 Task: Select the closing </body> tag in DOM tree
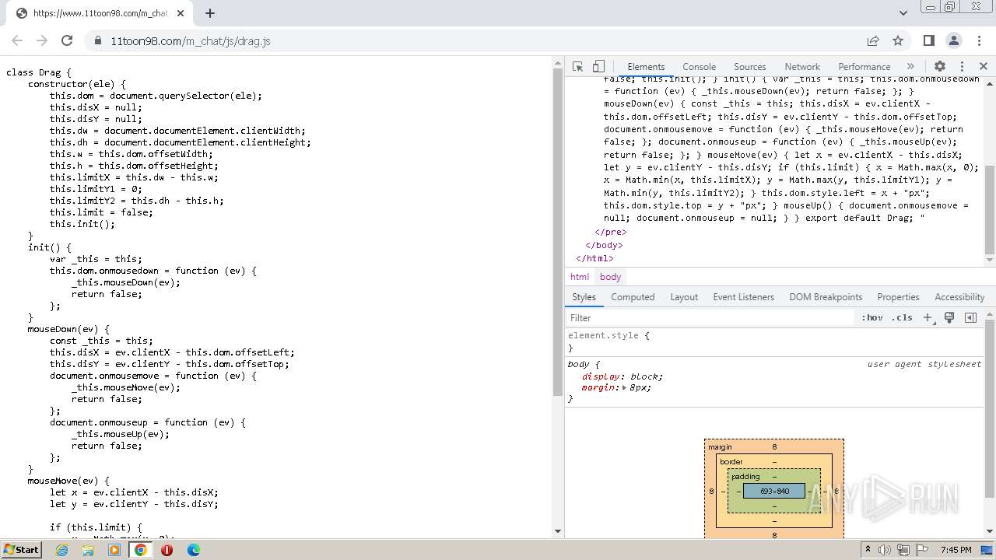(604, 245)
